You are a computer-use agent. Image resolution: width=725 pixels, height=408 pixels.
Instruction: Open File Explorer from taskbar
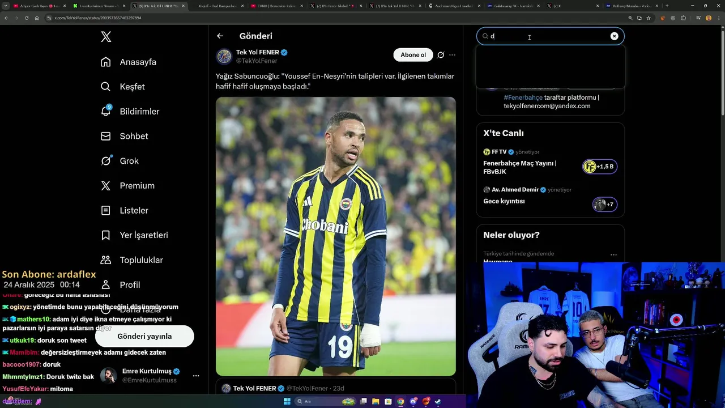coord(376,401)
